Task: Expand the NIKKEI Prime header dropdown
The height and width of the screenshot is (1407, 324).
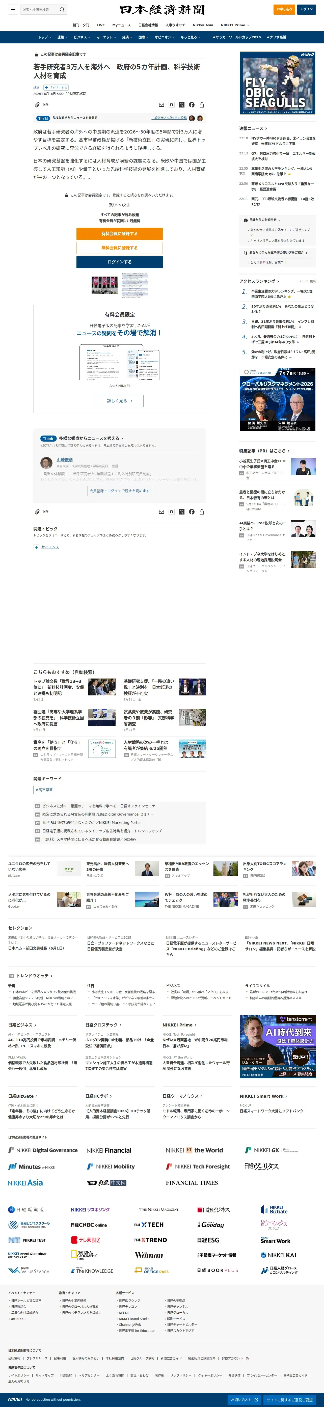Action: point(235,25)
